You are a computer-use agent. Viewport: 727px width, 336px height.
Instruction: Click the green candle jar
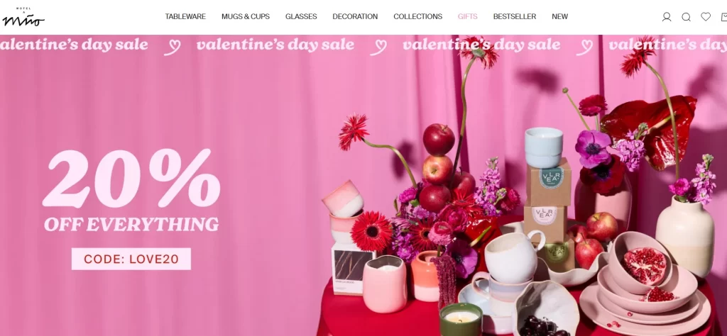pyautogui.click(x=461, y=319)
